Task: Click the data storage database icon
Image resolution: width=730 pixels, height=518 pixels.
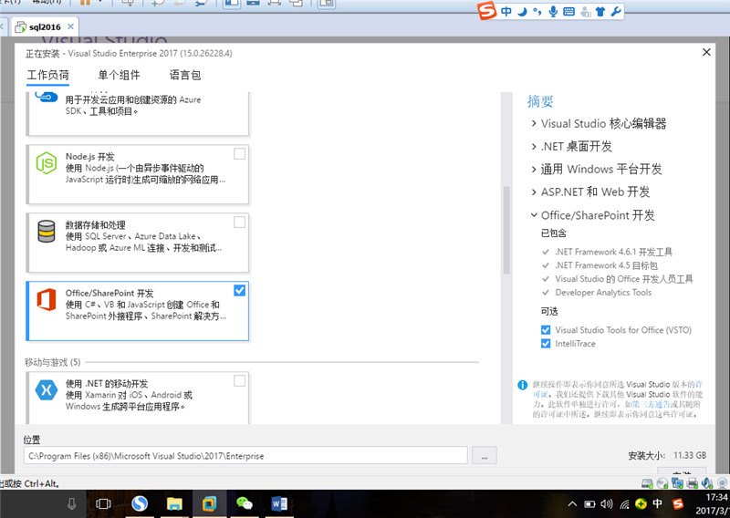Action: (x=47, y=231)
